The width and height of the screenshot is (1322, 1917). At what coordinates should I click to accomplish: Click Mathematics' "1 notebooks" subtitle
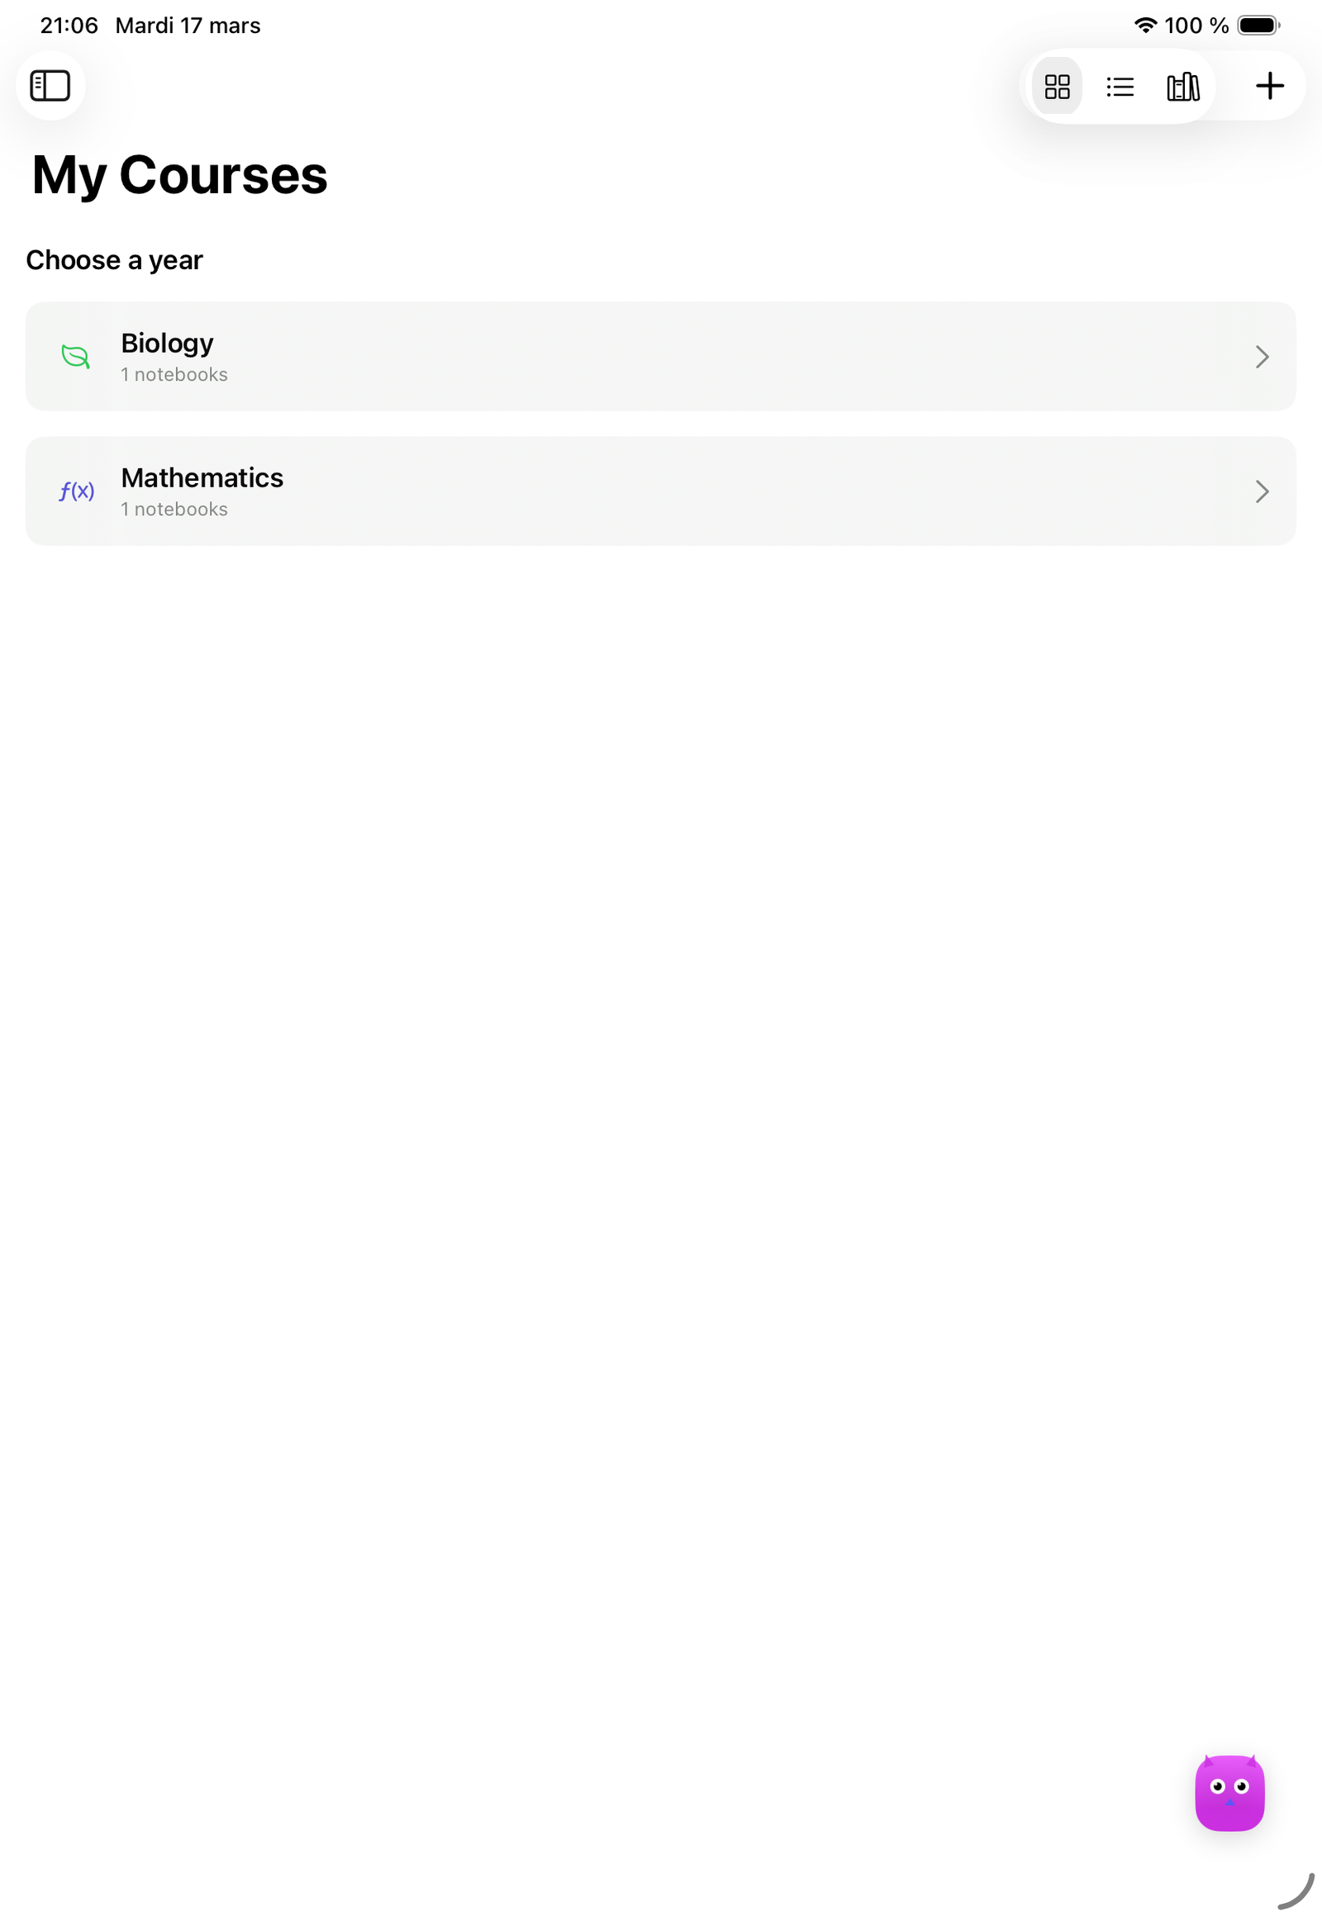(174, 510)
